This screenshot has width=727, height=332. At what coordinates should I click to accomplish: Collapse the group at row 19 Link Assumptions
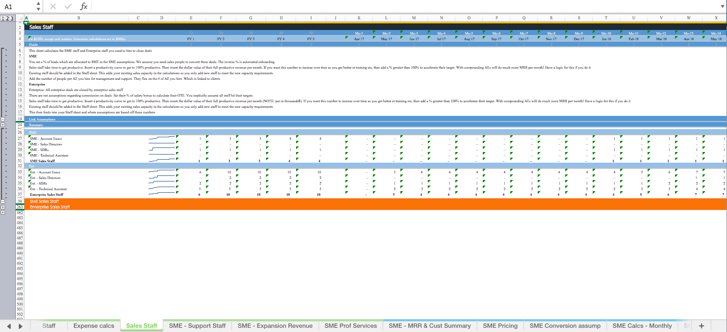[x=3, y=119]
